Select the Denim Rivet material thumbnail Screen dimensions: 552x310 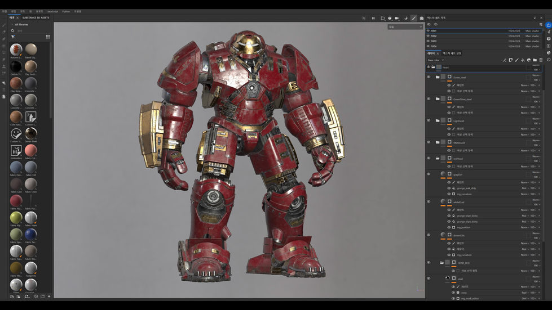pyautogui.click(x=30, y=133)
